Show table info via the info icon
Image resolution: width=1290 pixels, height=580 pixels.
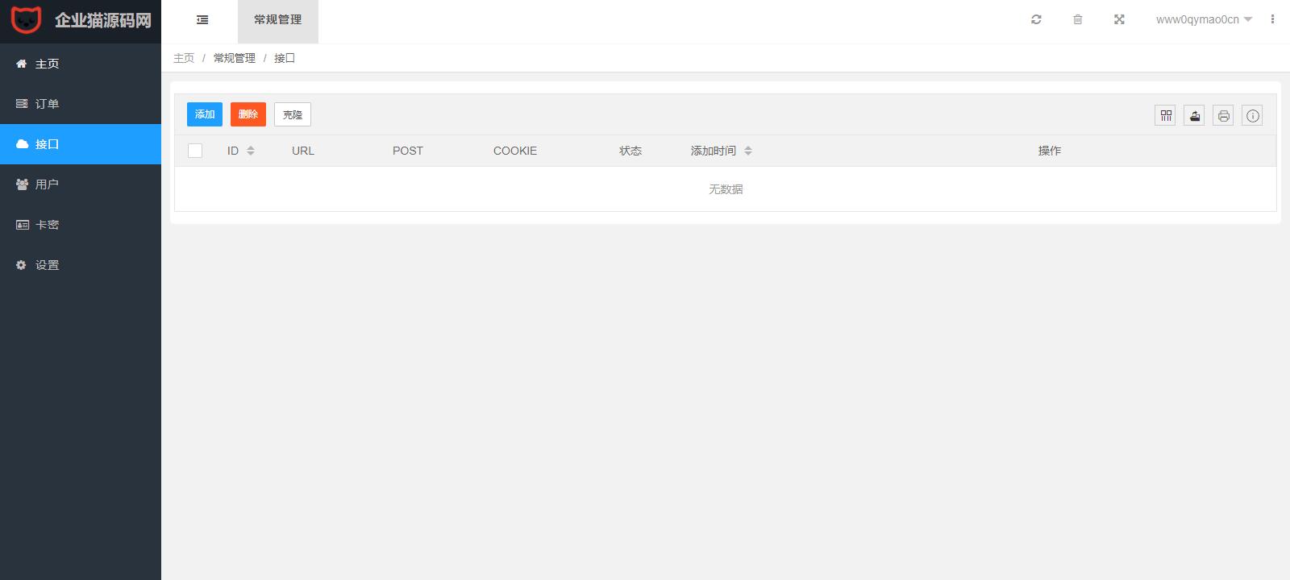(1253, 115)
